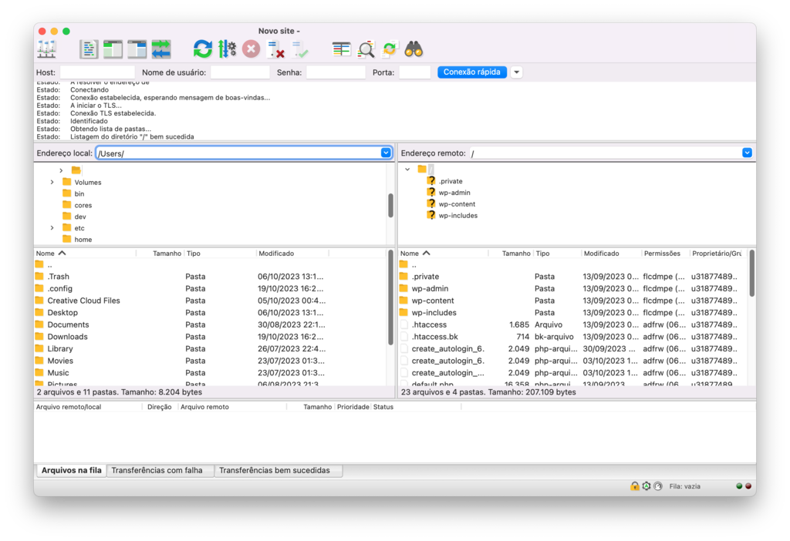Click the refresh file listings icon
The image size is (790, 541).
pyautogui.click(x=201, y=49)
